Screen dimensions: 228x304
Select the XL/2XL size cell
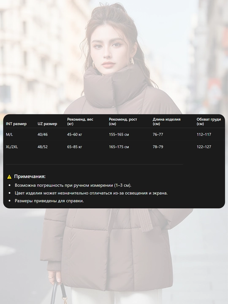pyautogui.click(x=12, y=147)
